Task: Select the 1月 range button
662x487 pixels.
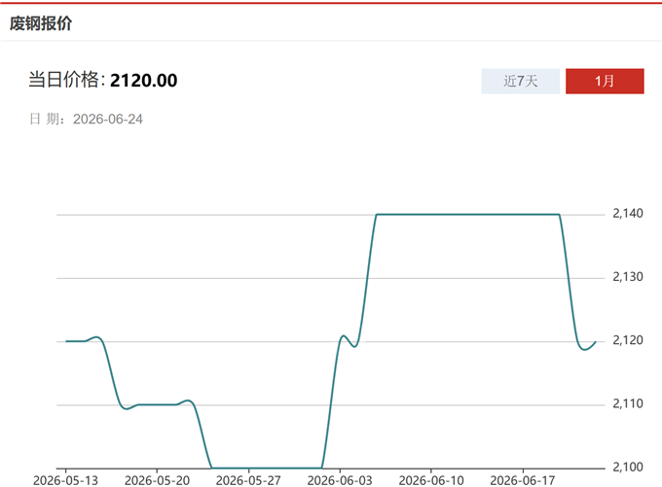Action: coord(605,81)
